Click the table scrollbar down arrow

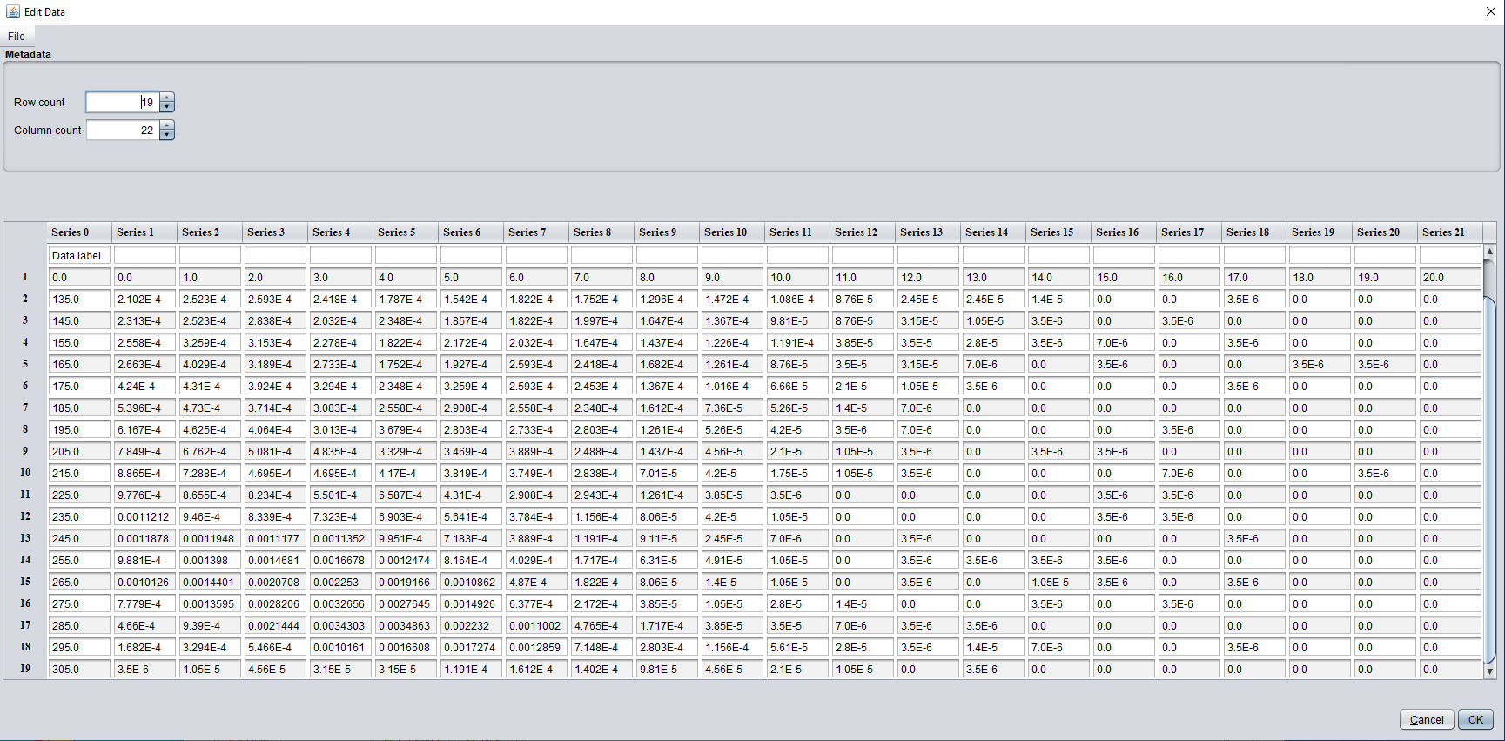click(x=1489, y=671)
